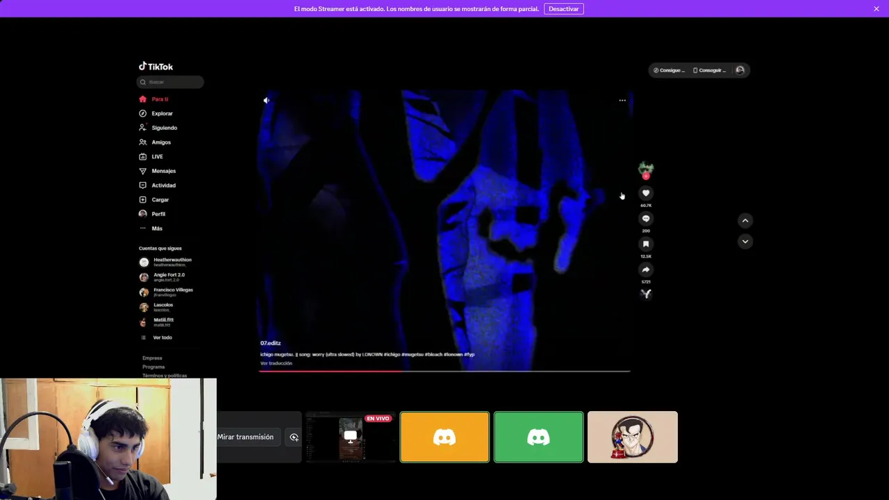Click the LIVE tv icon
The image size is (889, 500).
point(143,157)
